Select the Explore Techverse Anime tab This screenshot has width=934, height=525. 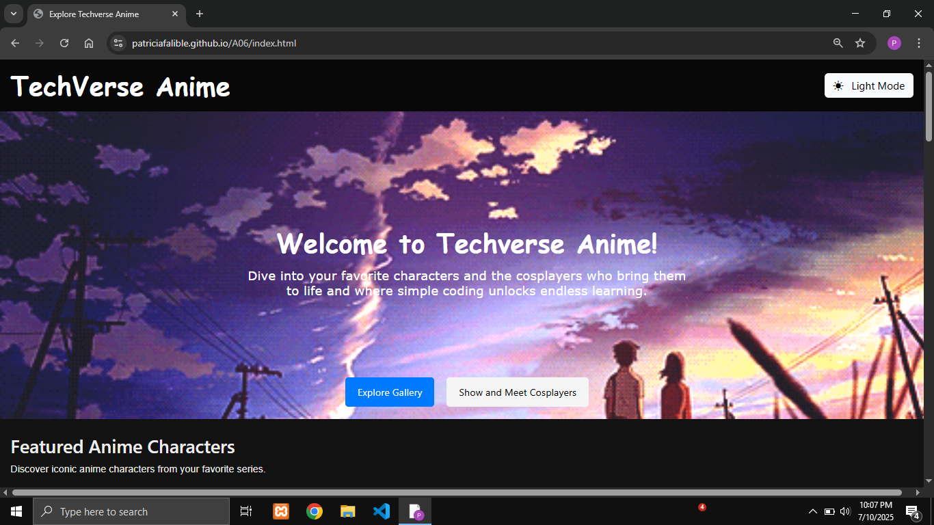pos(96,14)
